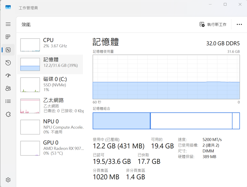Select the CPU performance entry
Screen dimensions: 247x187
coord(50,45)
